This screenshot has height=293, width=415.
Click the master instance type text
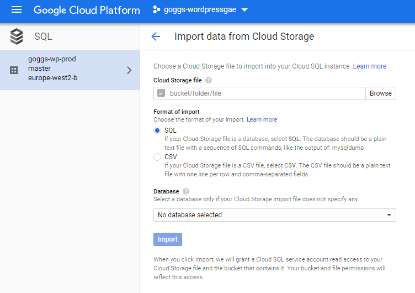click(x=39, y=69)
